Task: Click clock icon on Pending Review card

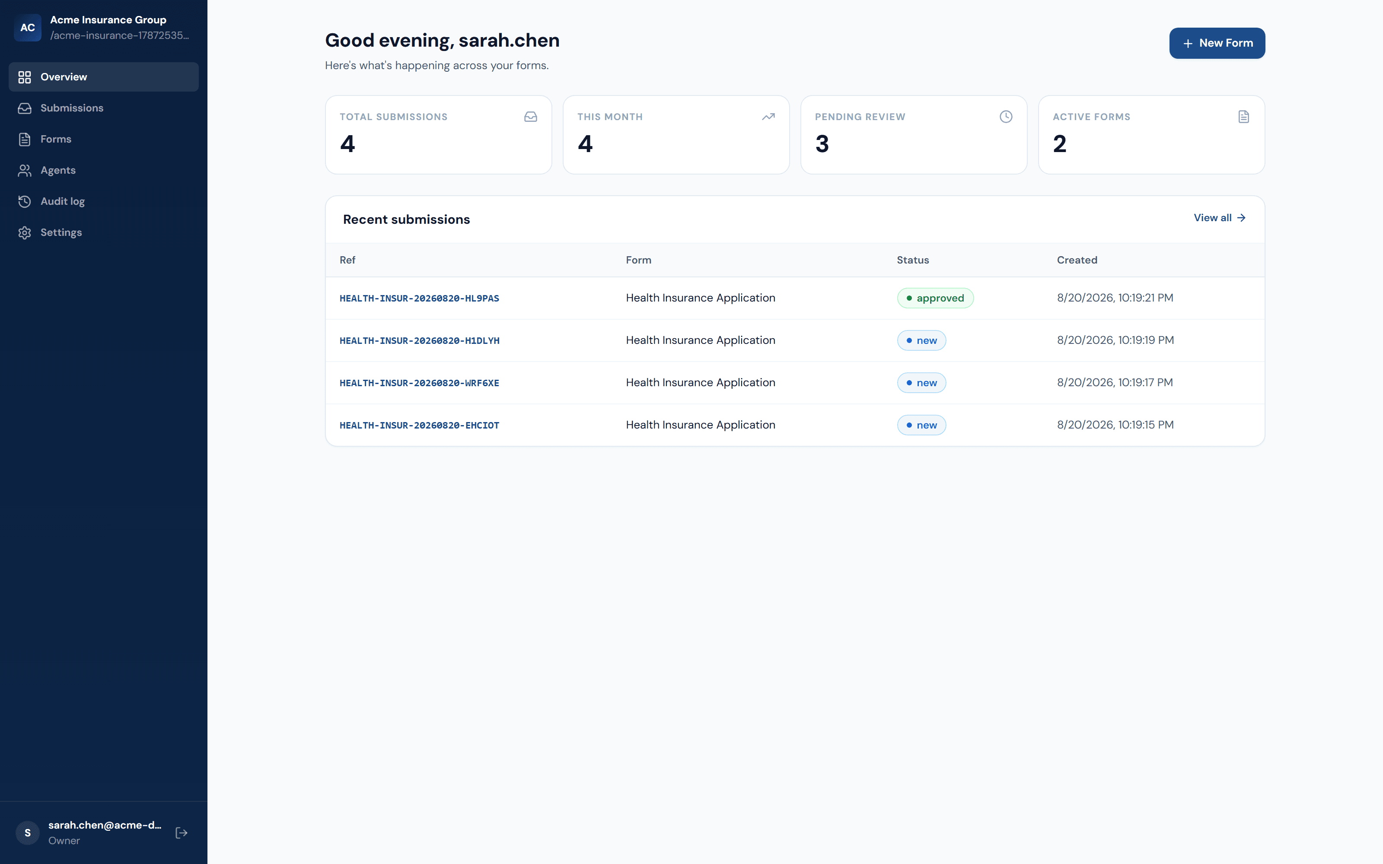Action: pos(1006,117)
